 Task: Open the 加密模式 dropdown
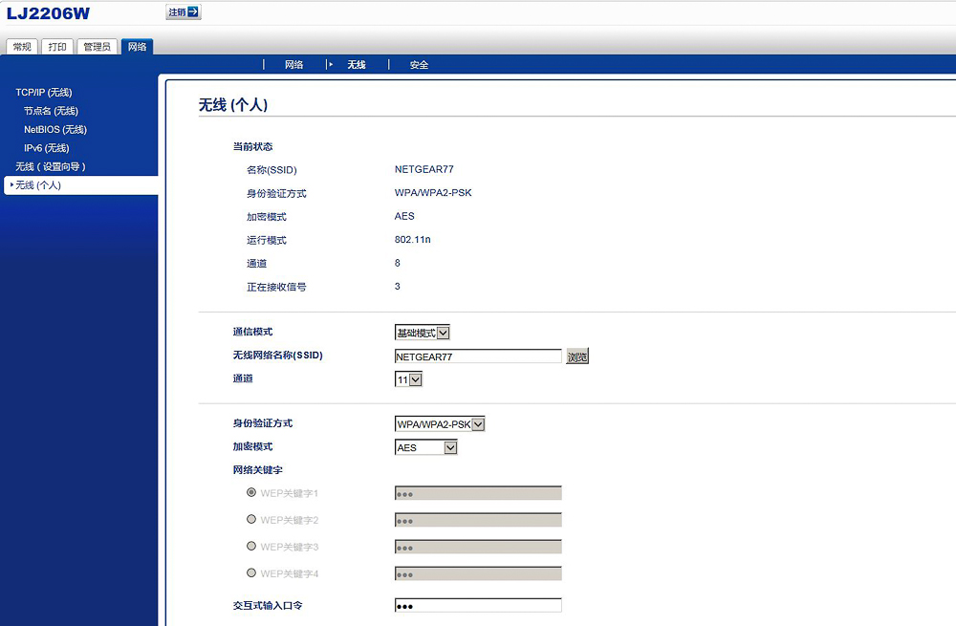pos(425,446)
